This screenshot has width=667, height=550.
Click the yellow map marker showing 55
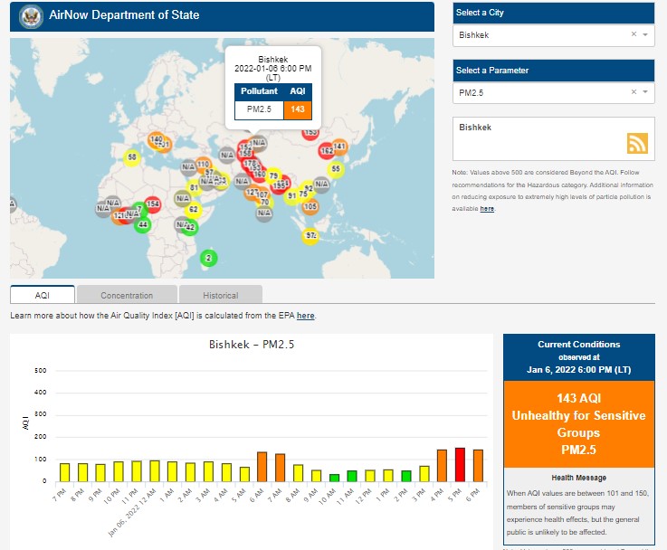click(336, 168)
